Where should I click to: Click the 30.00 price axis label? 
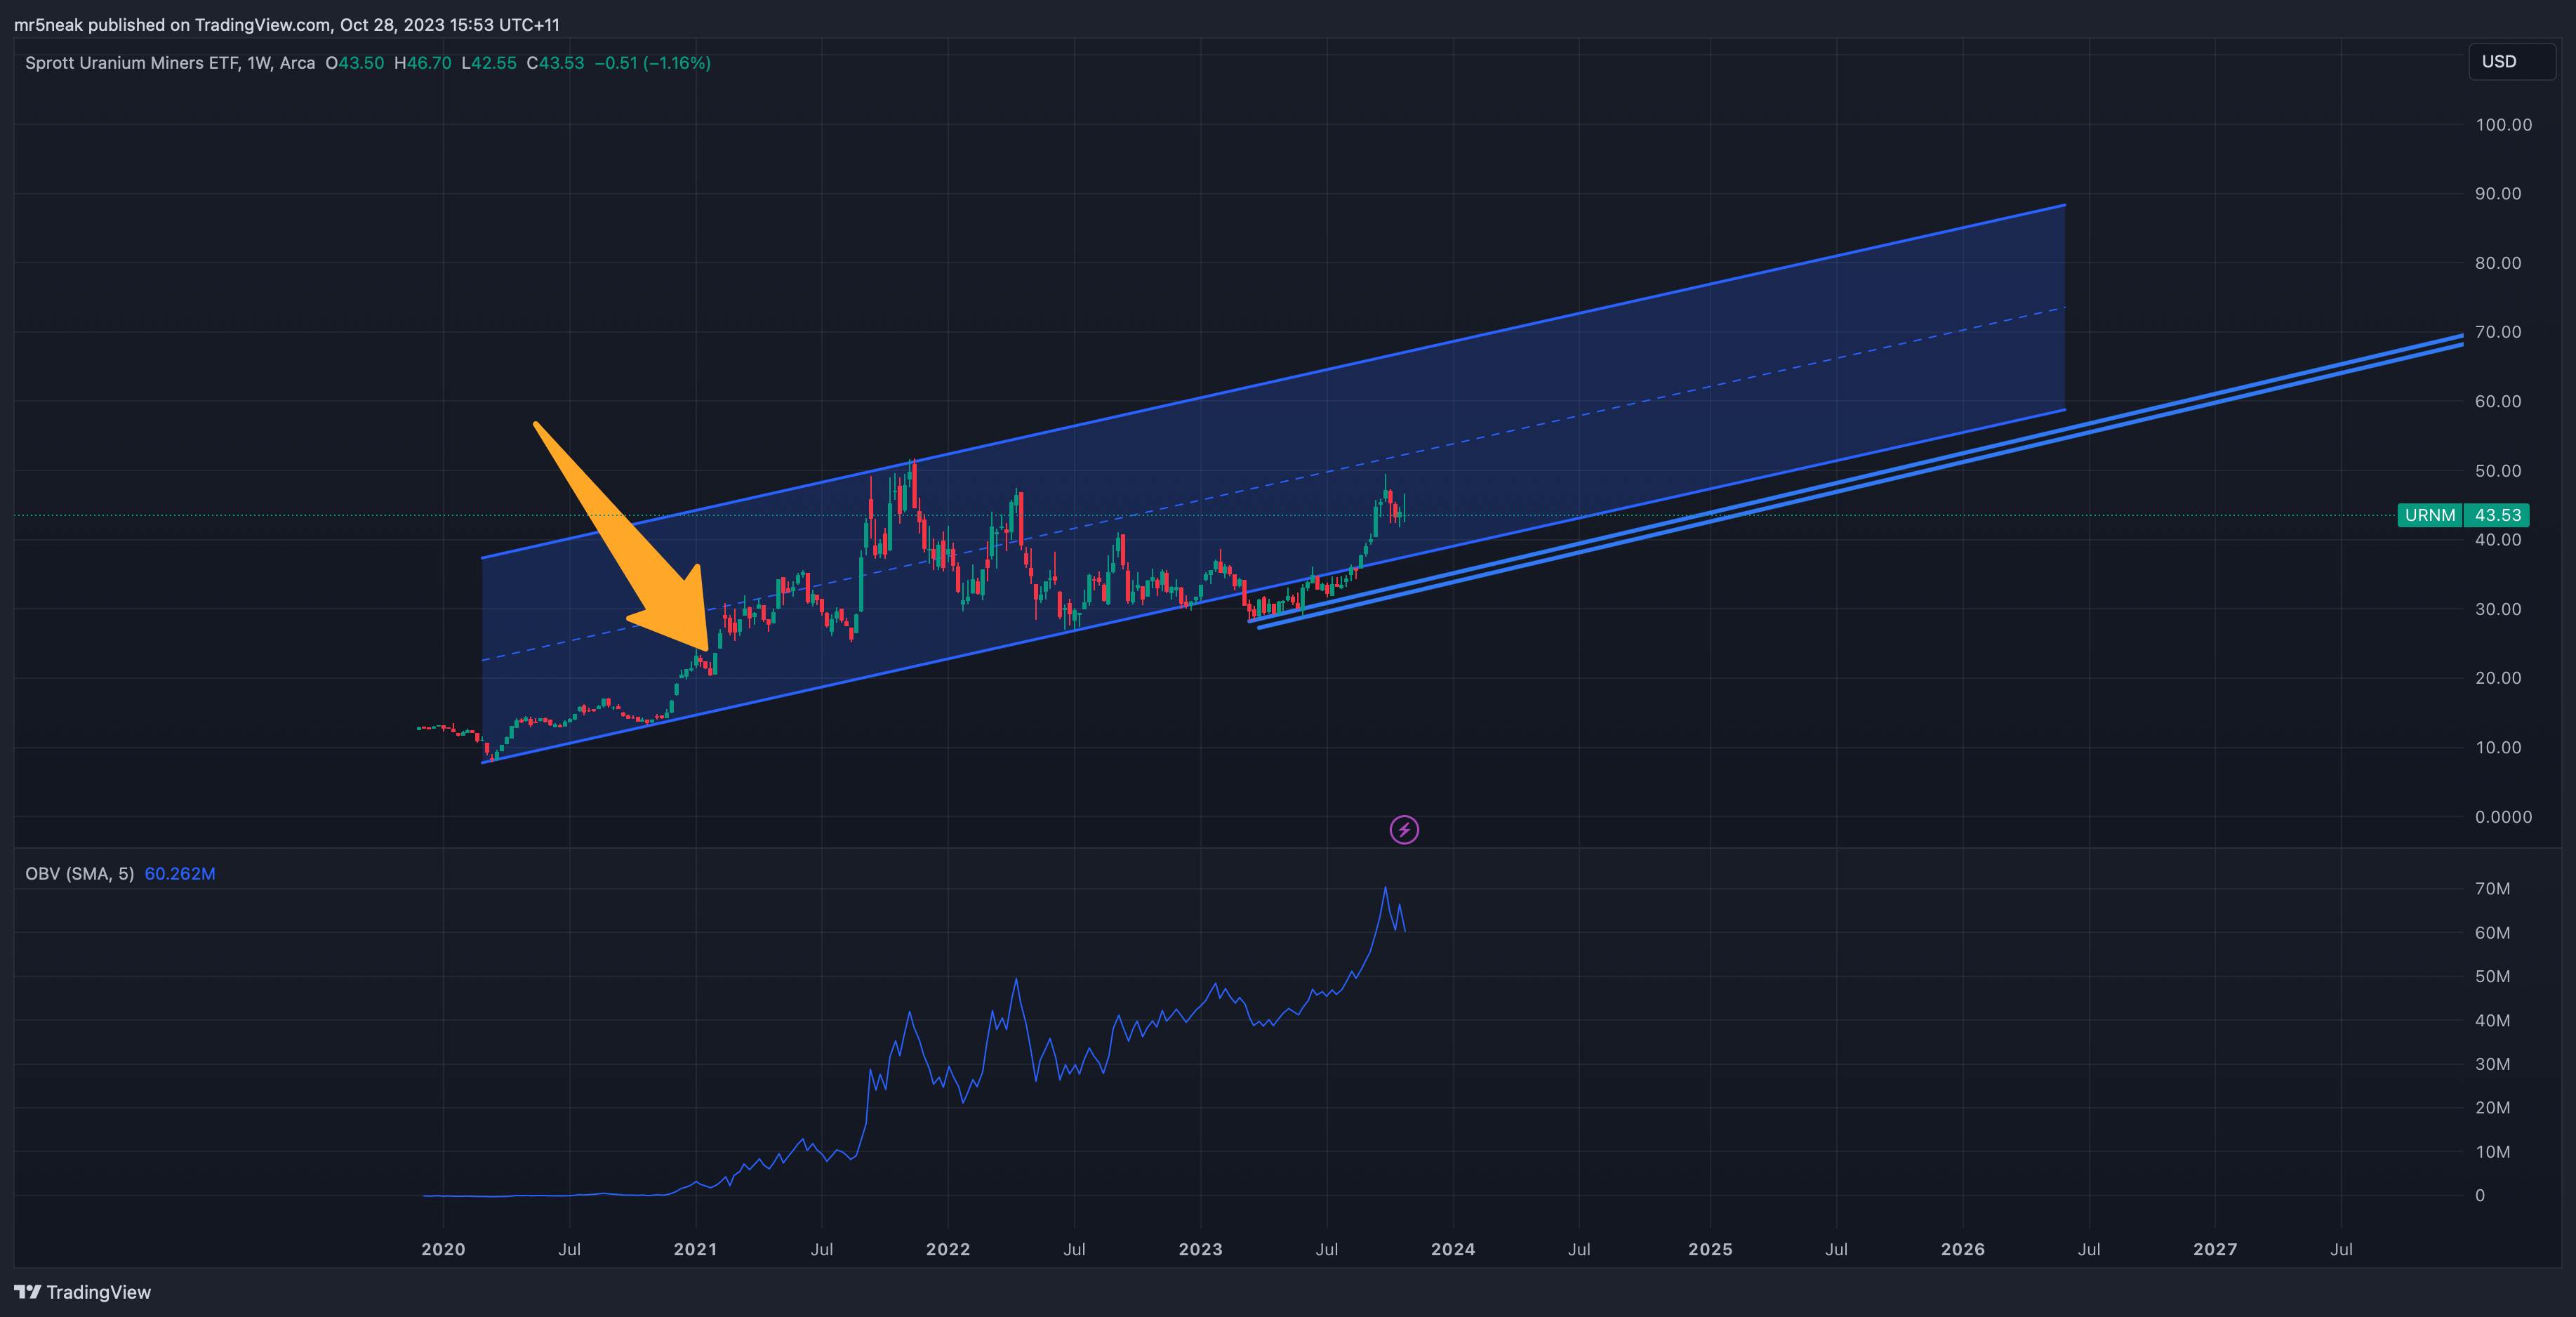pos(2498,609)
